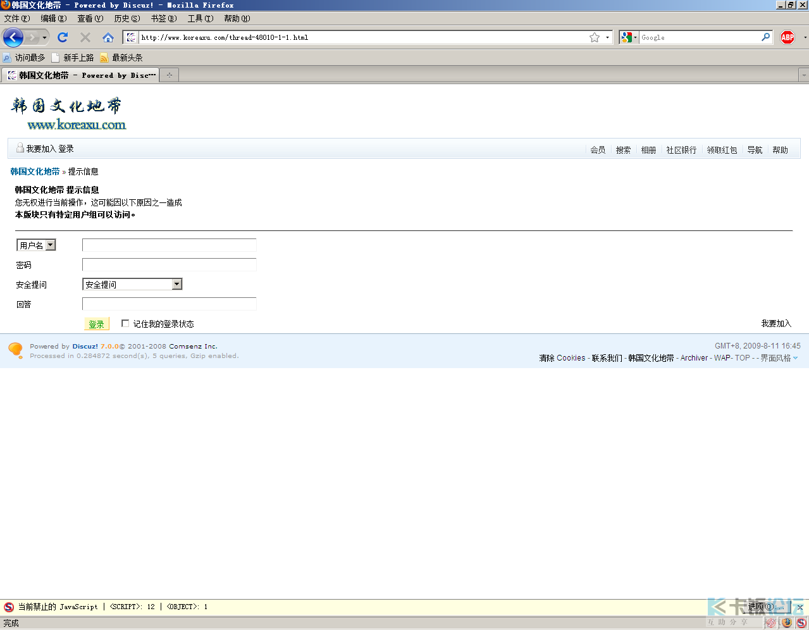Click the NoScript icon in the notification bar

point(8,607)
